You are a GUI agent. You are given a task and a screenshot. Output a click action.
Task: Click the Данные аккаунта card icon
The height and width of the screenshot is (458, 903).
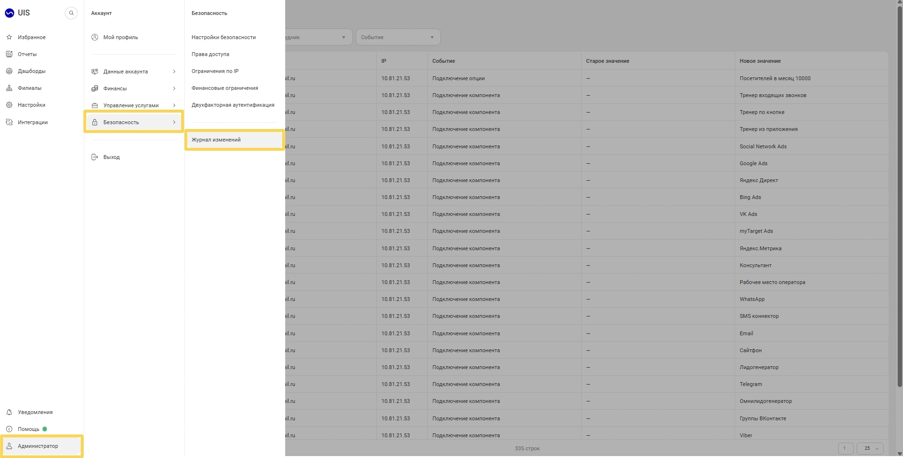(95, 72)
